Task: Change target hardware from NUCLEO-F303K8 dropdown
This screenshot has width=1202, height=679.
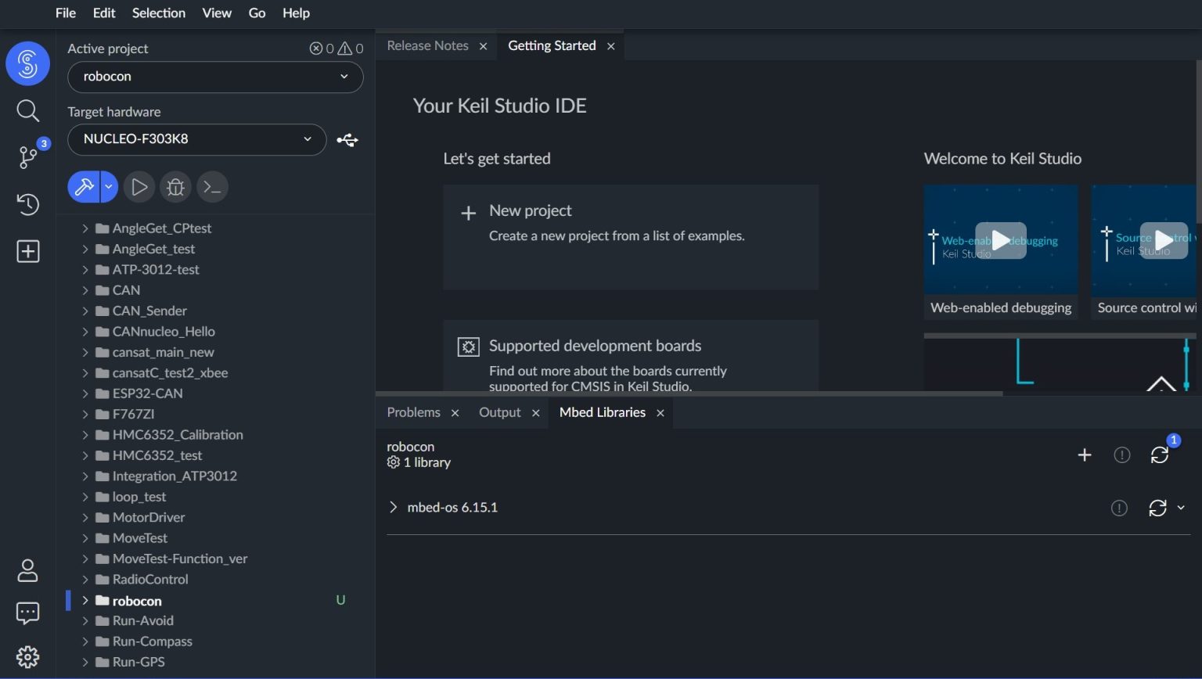Action: 196,139
